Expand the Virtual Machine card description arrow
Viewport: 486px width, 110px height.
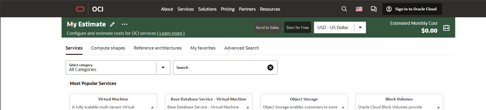point(152,107)
